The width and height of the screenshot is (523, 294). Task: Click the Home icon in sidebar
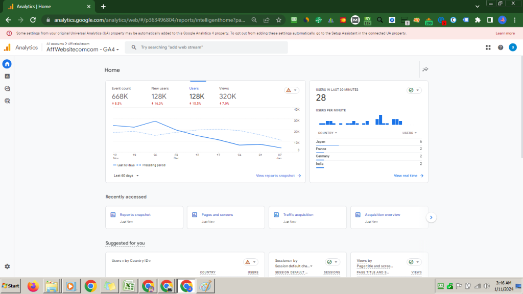coord(7,64)
